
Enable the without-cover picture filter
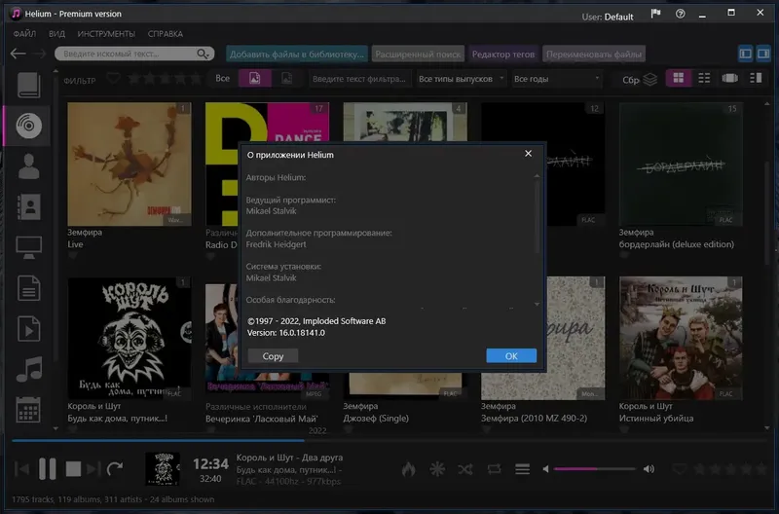tap(286, 79)
